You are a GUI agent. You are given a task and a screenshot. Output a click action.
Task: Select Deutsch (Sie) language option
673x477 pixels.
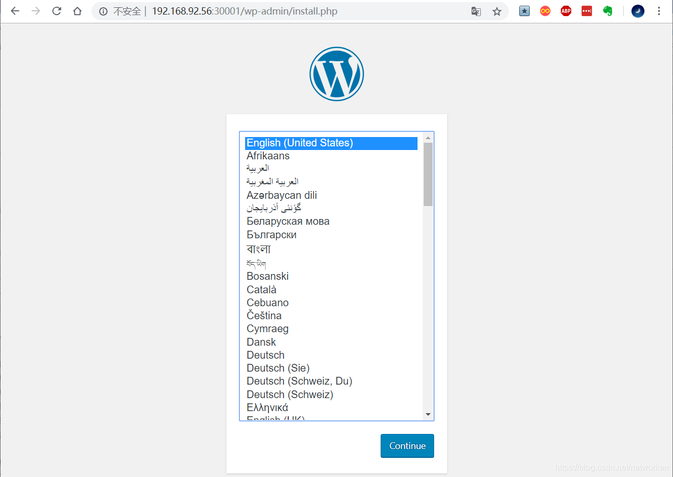pos(331,368)
